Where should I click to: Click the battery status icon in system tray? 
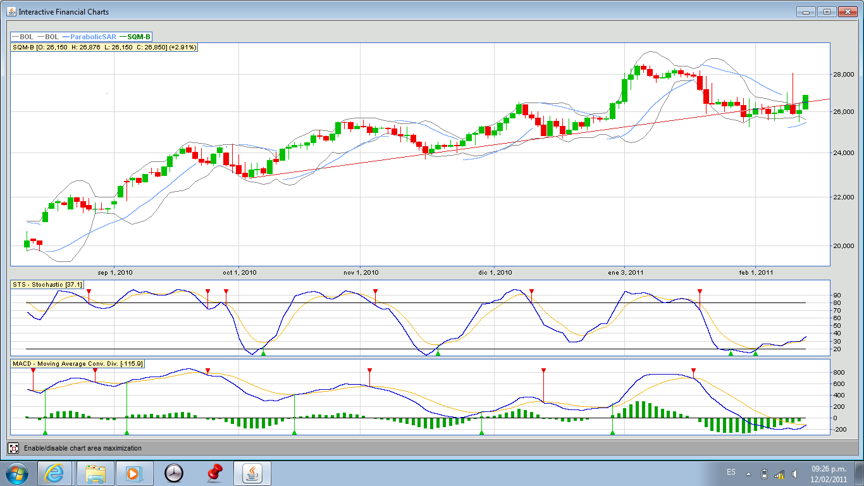pyautogui.click(x=764, y=474)
